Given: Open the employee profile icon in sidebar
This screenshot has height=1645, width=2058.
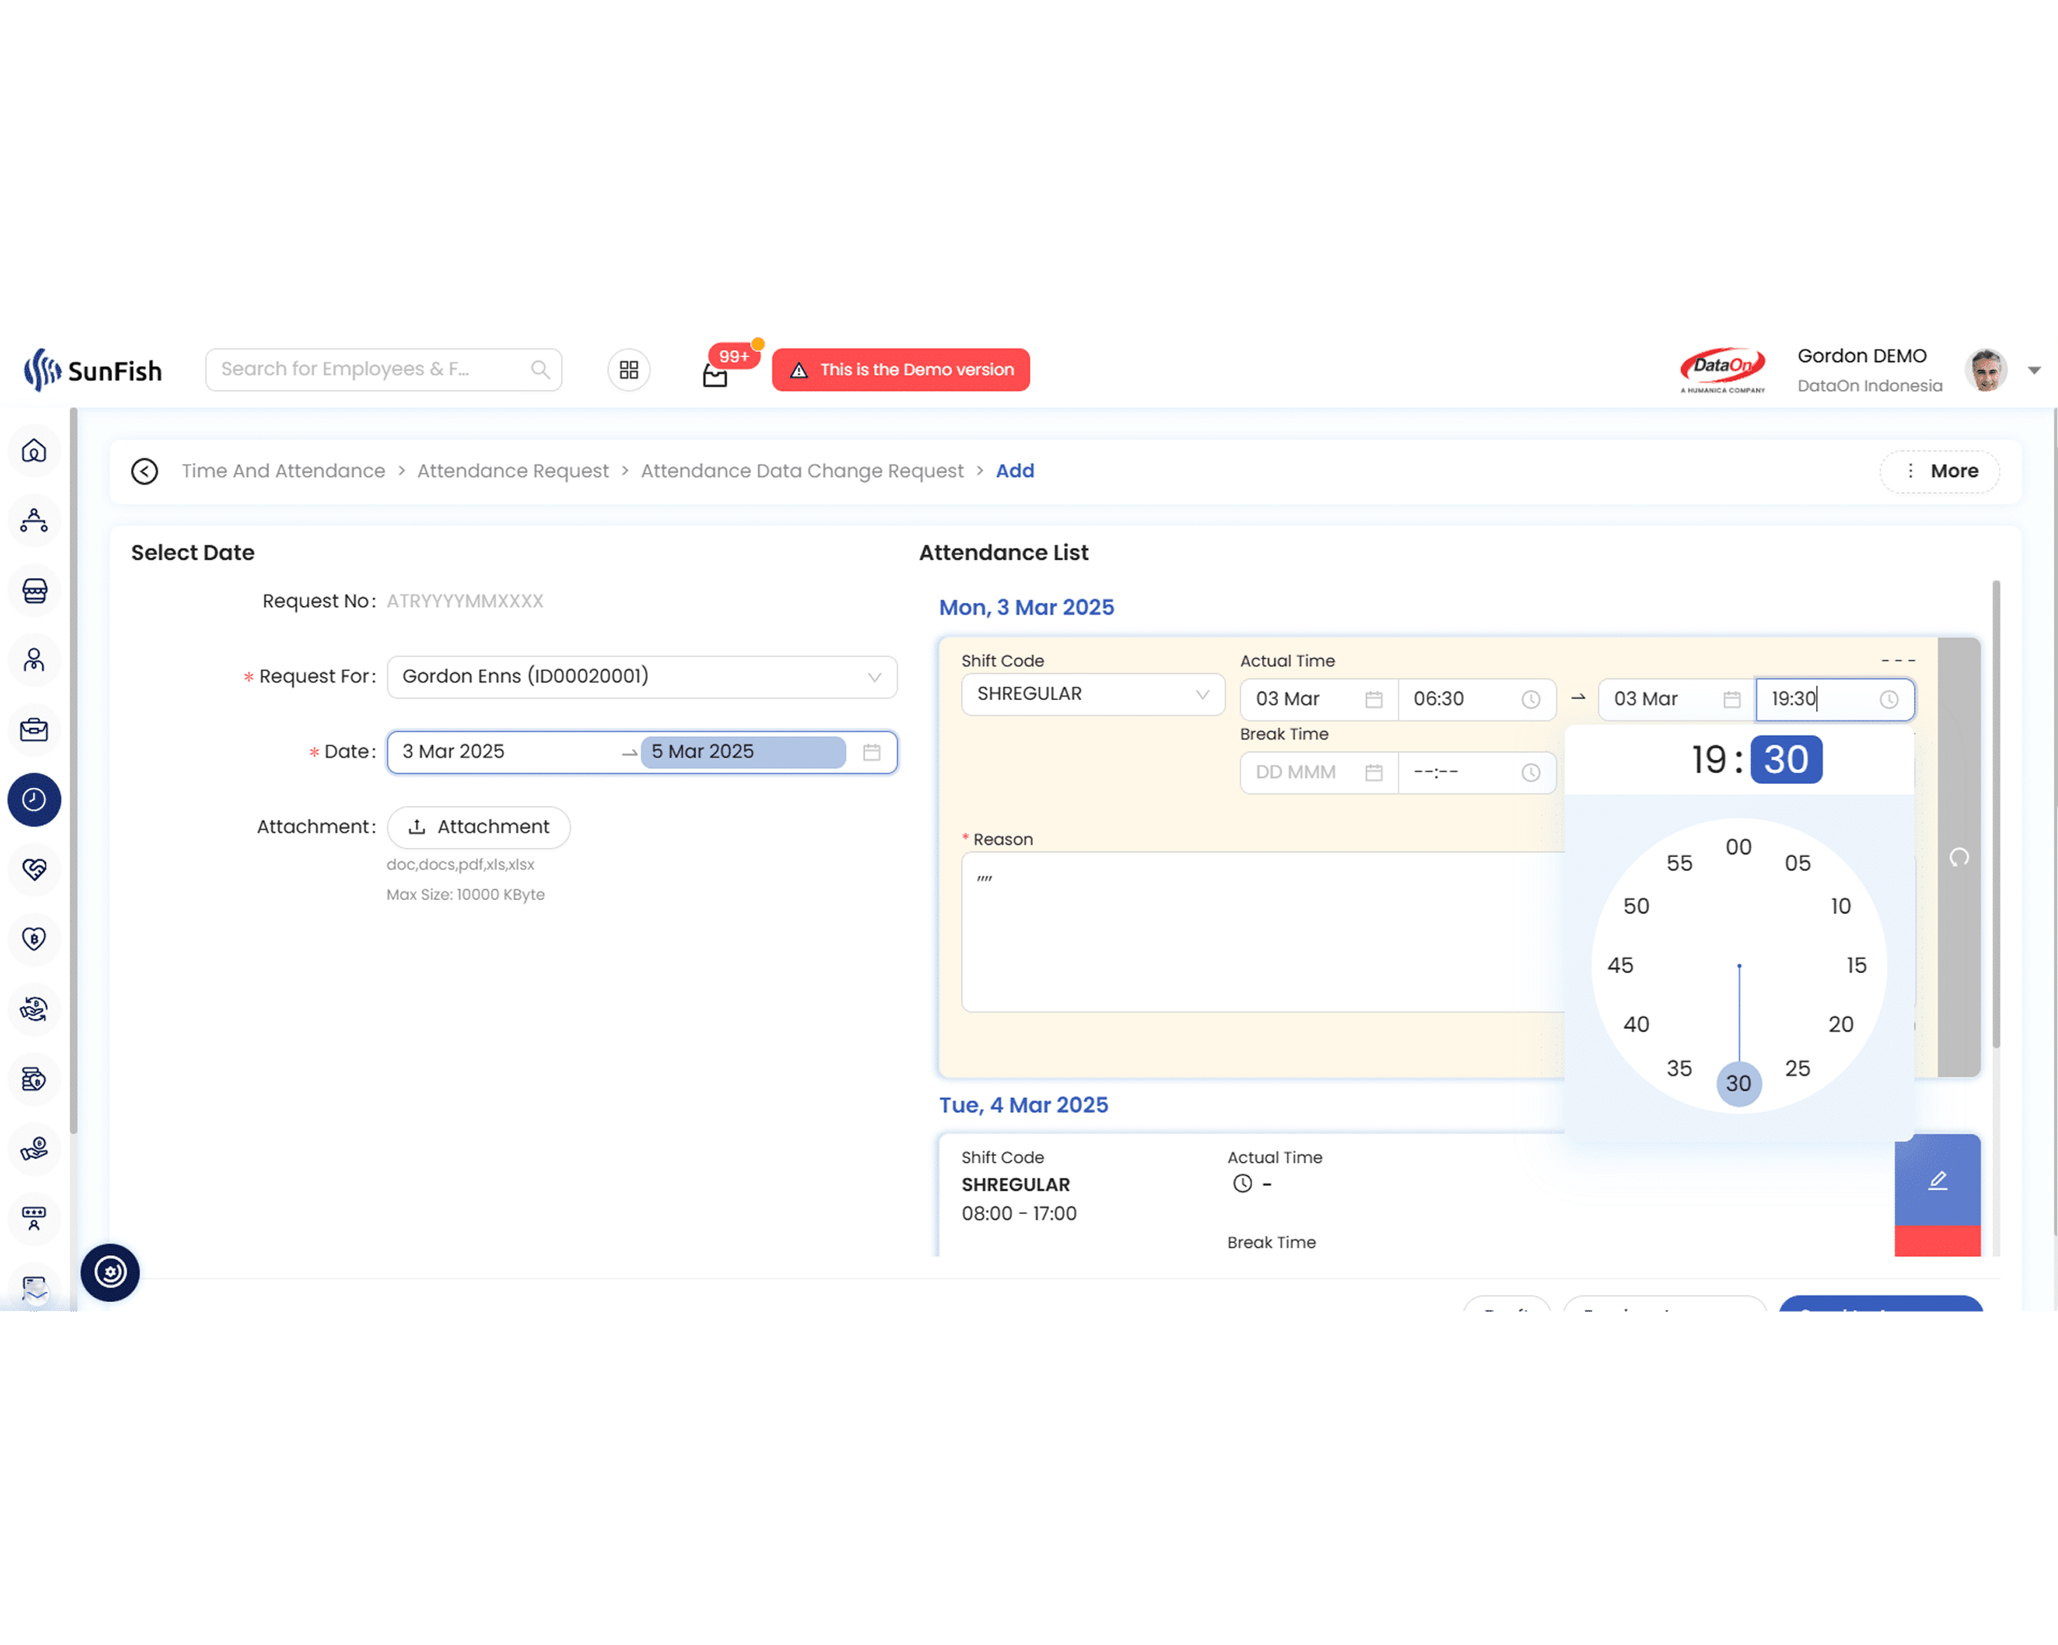Looking at the screenshot, I should pos(35,660).
